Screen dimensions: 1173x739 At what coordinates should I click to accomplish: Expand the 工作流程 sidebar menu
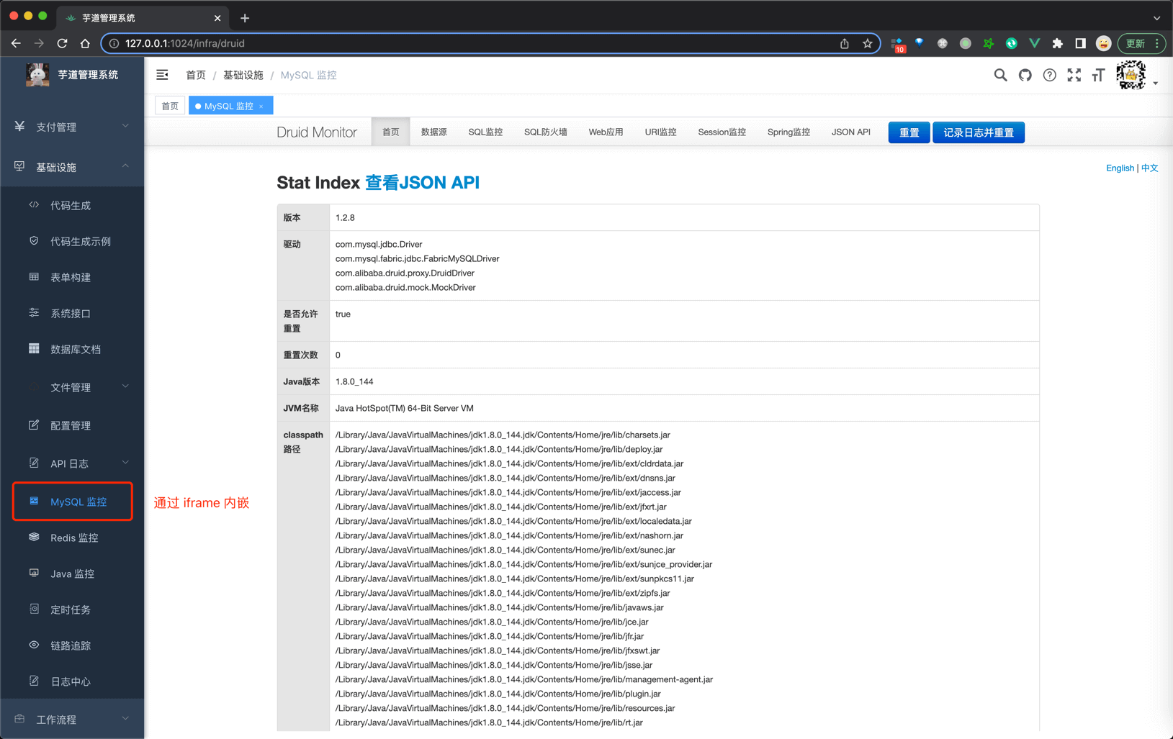click(72, 719)
